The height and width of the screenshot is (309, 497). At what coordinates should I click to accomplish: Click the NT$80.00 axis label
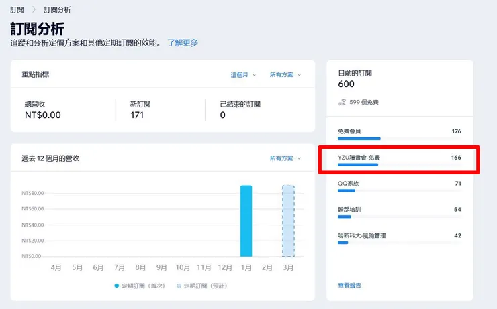[33, 193]
